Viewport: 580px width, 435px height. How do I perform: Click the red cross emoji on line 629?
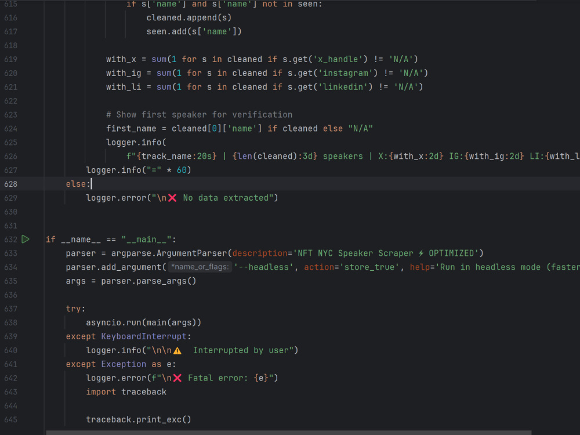tap(172, 198)
